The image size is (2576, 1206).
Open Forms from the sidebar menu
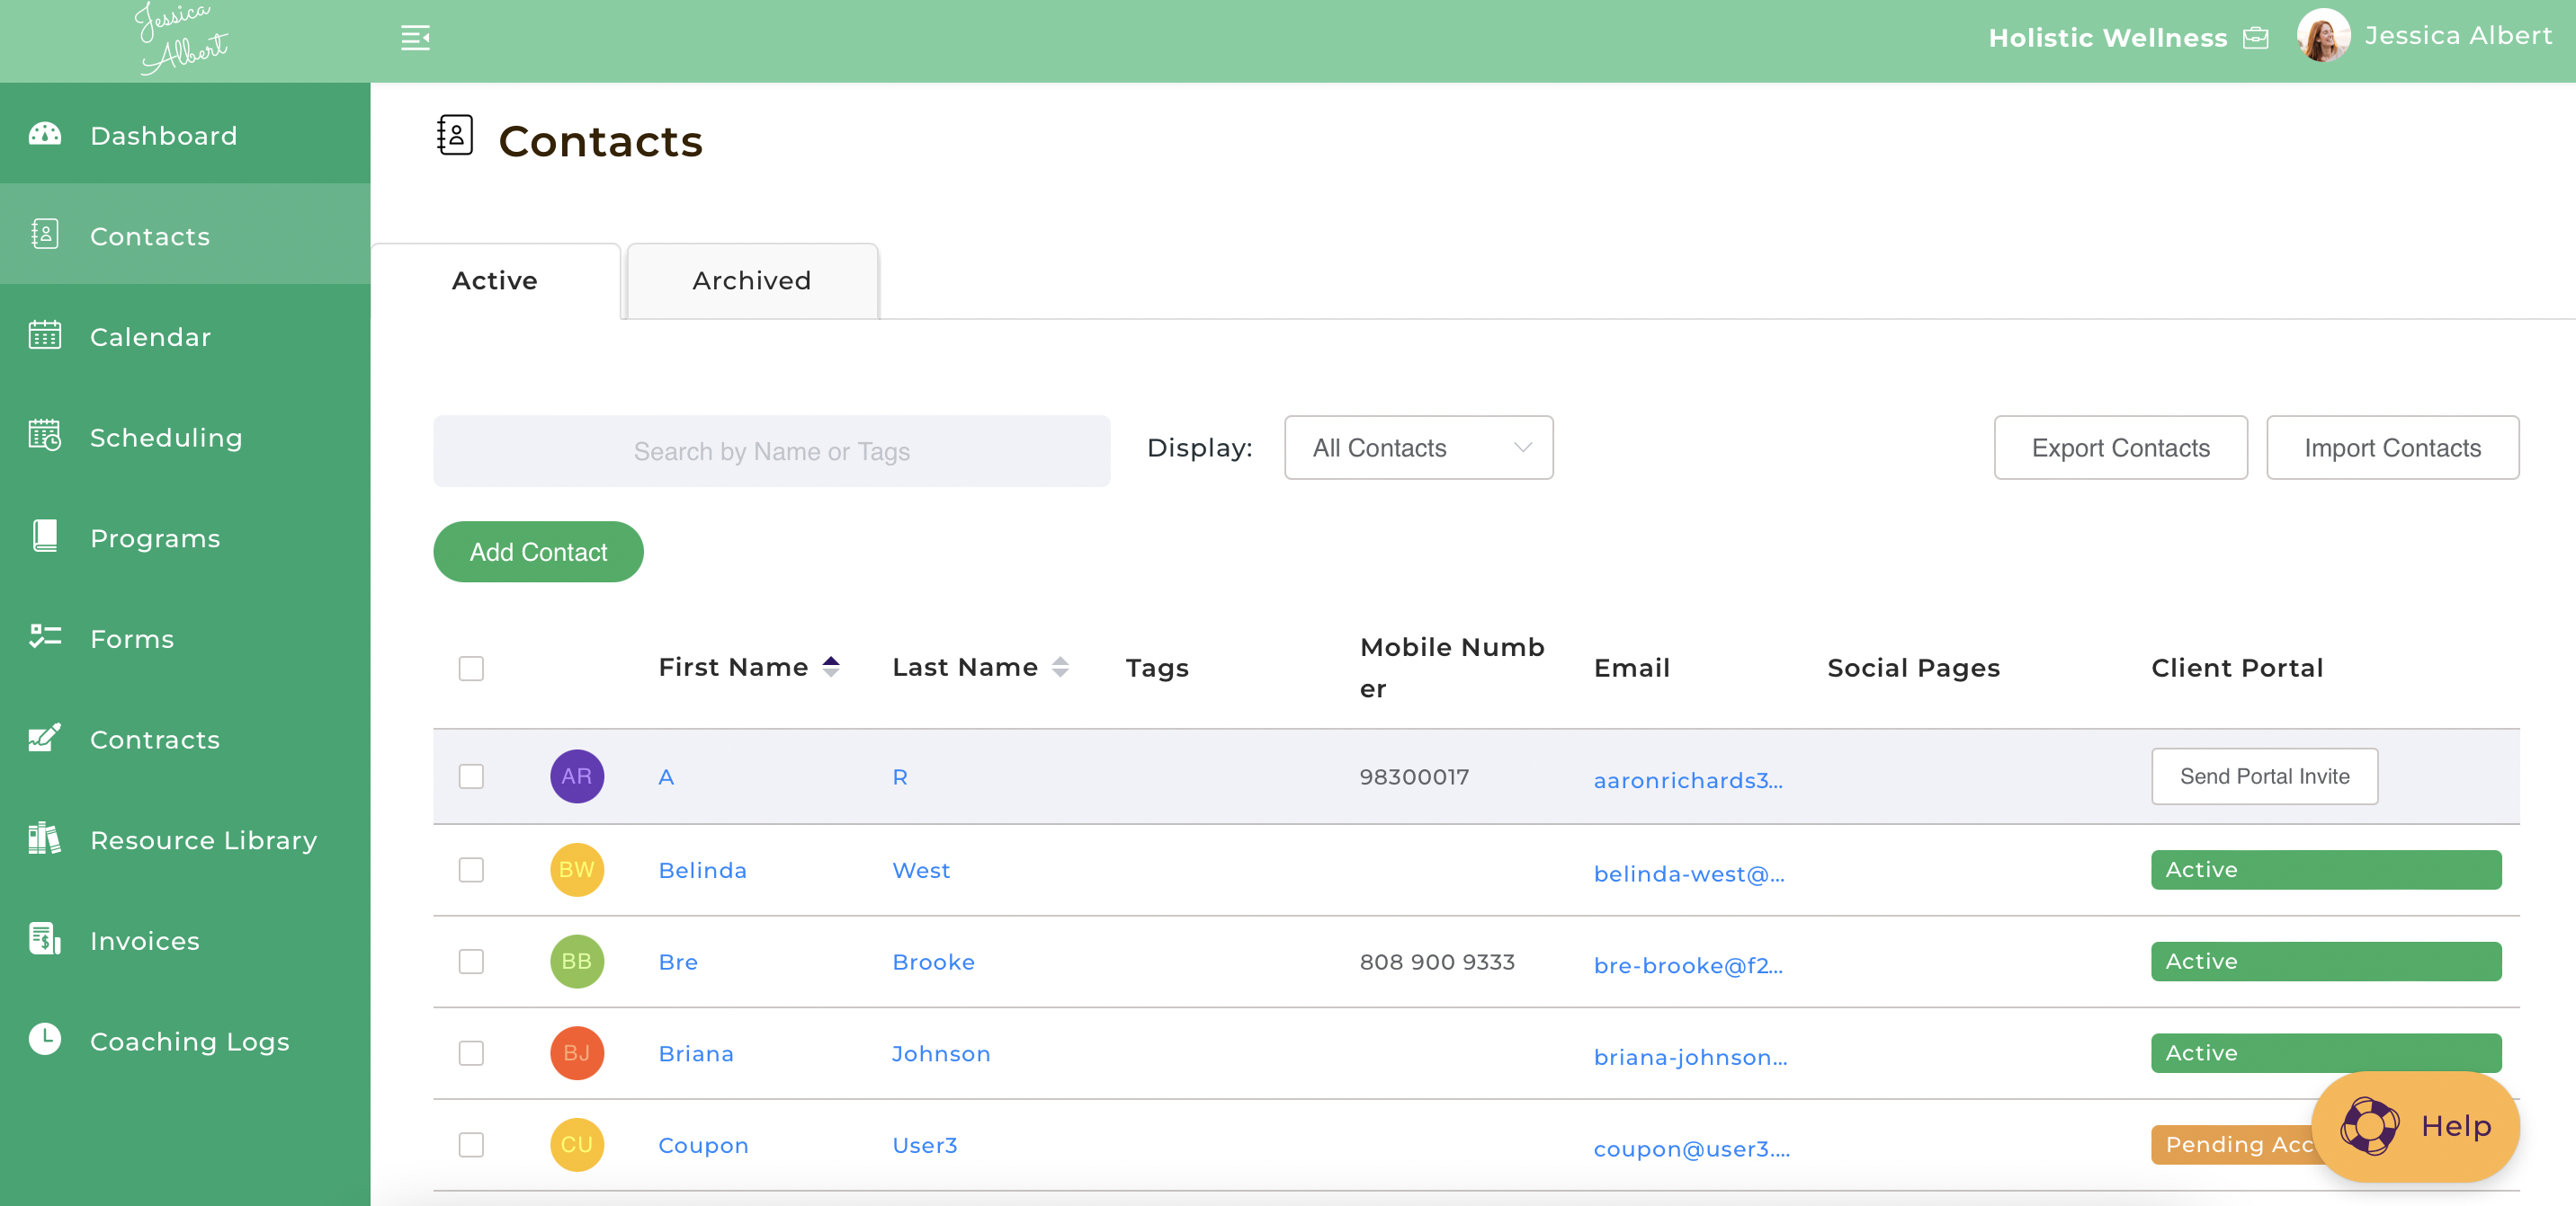(185, 638)
